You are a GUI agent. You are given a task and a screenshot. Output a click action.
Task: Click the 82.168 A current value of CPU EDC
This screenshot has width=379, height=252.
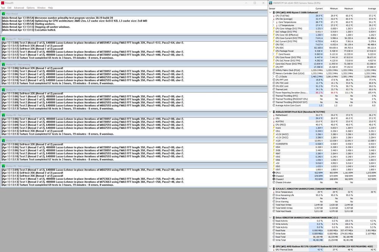tap(318, 48)
